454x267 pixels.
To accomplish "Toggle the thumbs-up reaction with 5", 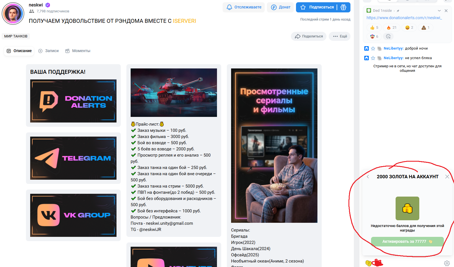I will [374, 28].
